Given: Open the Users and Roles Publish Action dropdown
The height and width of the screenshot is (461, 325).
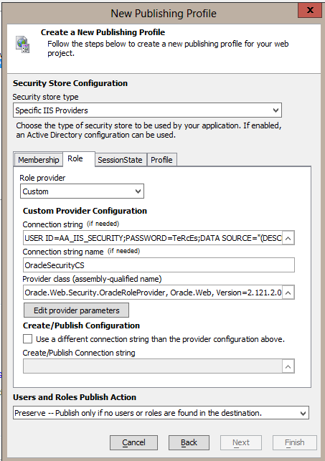Looking at the screenshot, I should 161,413.
